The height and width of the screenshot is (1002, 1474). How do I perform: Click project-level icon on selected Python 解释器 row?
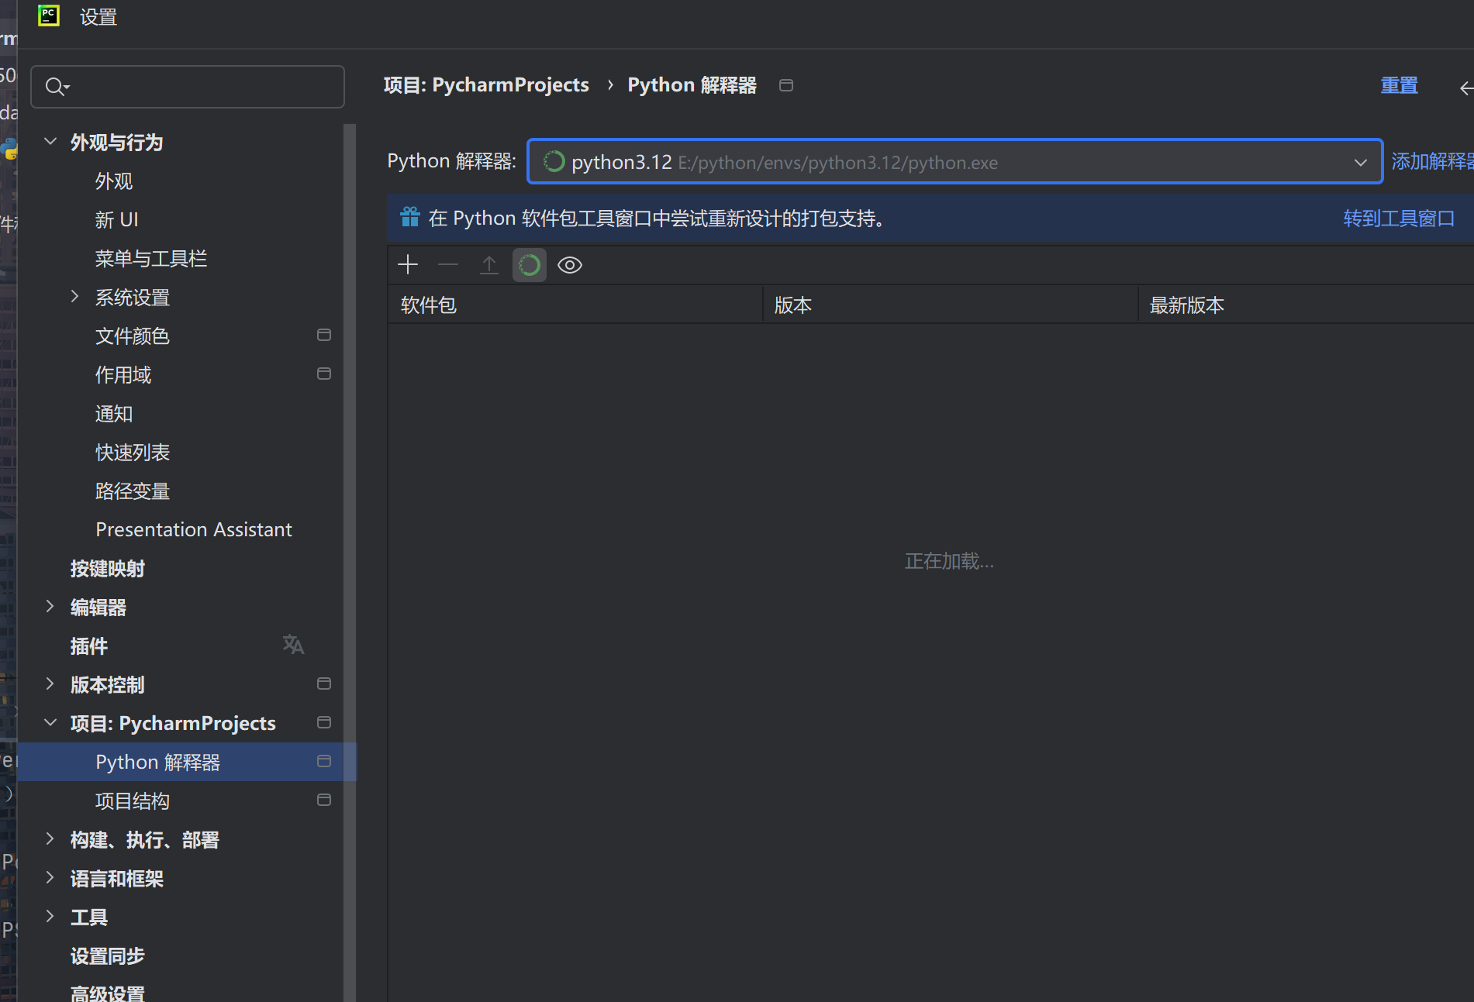point(324,761)
